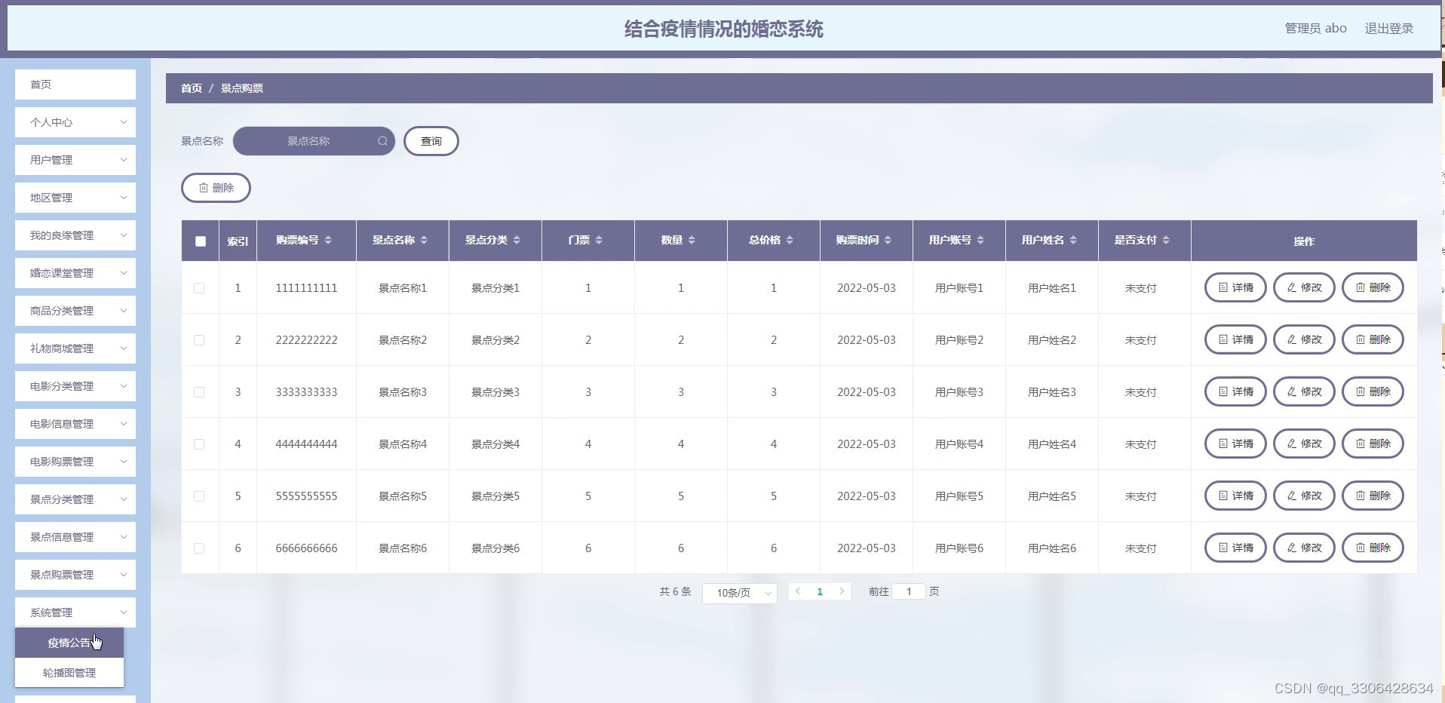Open 详情 for row 1111111111
The width and height of the screenshot is (1445, 703).
[x=1235, y=287]
